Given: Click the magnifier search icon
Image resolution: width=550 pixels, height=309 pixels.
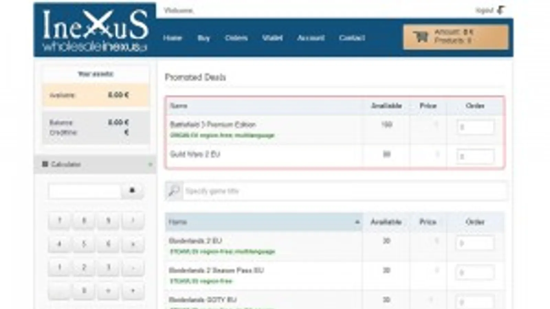Looking at the screenshot, I should coord(174,191).
